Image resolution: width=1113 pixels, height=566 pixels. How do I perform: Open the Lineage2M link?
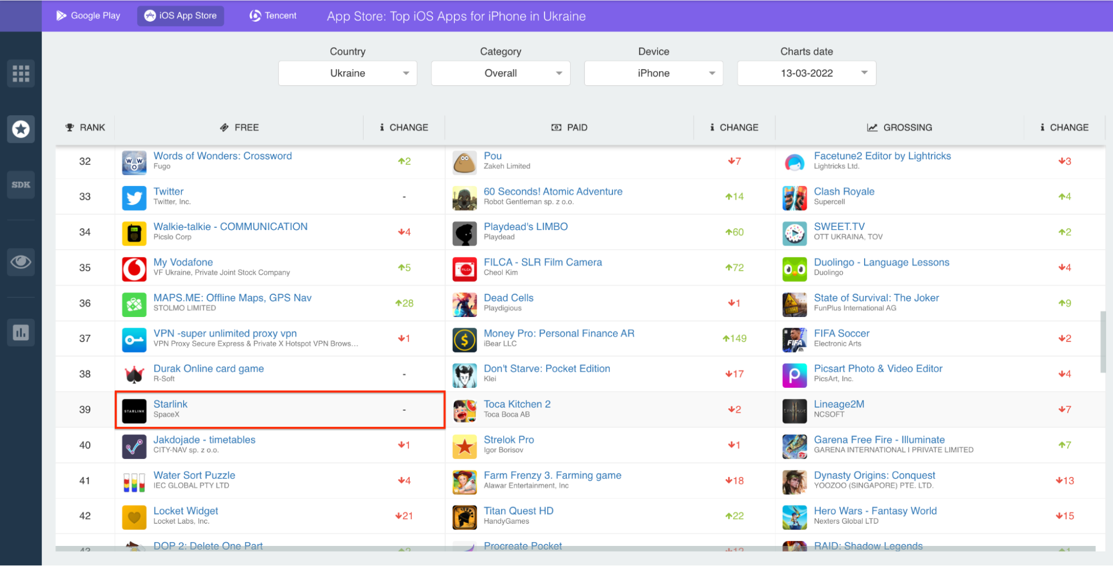[839, 404]
